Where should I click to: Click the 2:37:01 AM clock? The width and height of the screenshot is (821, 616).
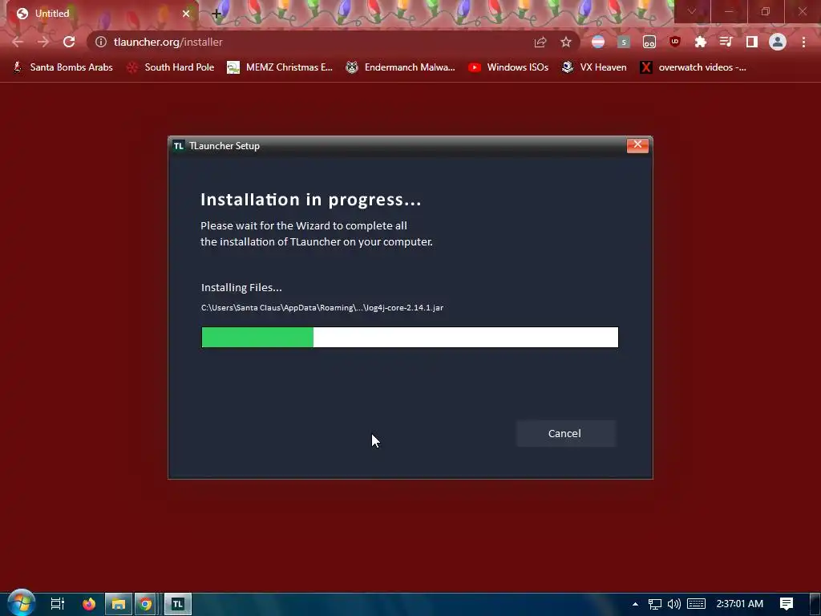[739, 604]
